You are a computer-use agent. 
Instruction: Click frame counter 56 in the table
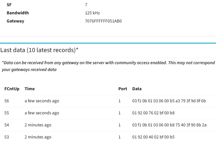click(x=7, y=101)
